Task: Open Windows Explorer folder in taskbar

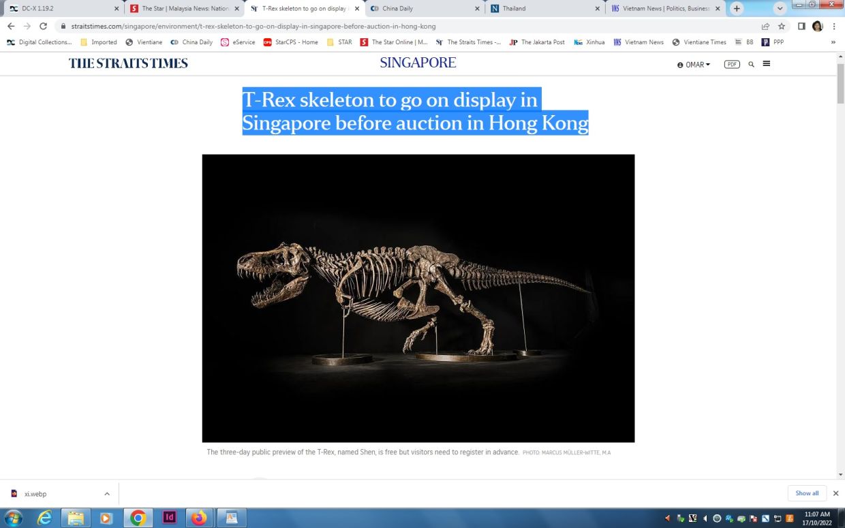Action: (x=75, y=518)
